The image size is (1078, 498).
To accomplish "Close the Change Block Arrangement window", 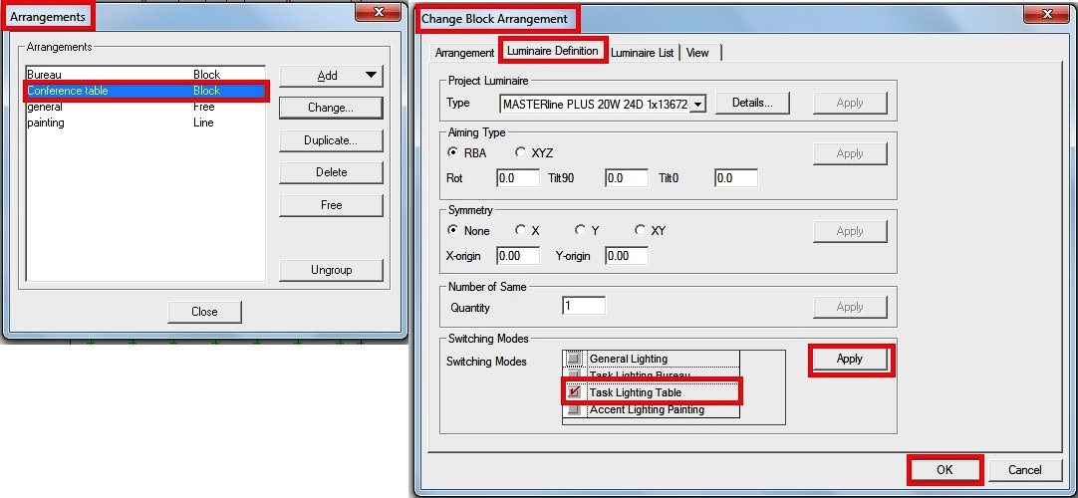I will (1046, 14).
